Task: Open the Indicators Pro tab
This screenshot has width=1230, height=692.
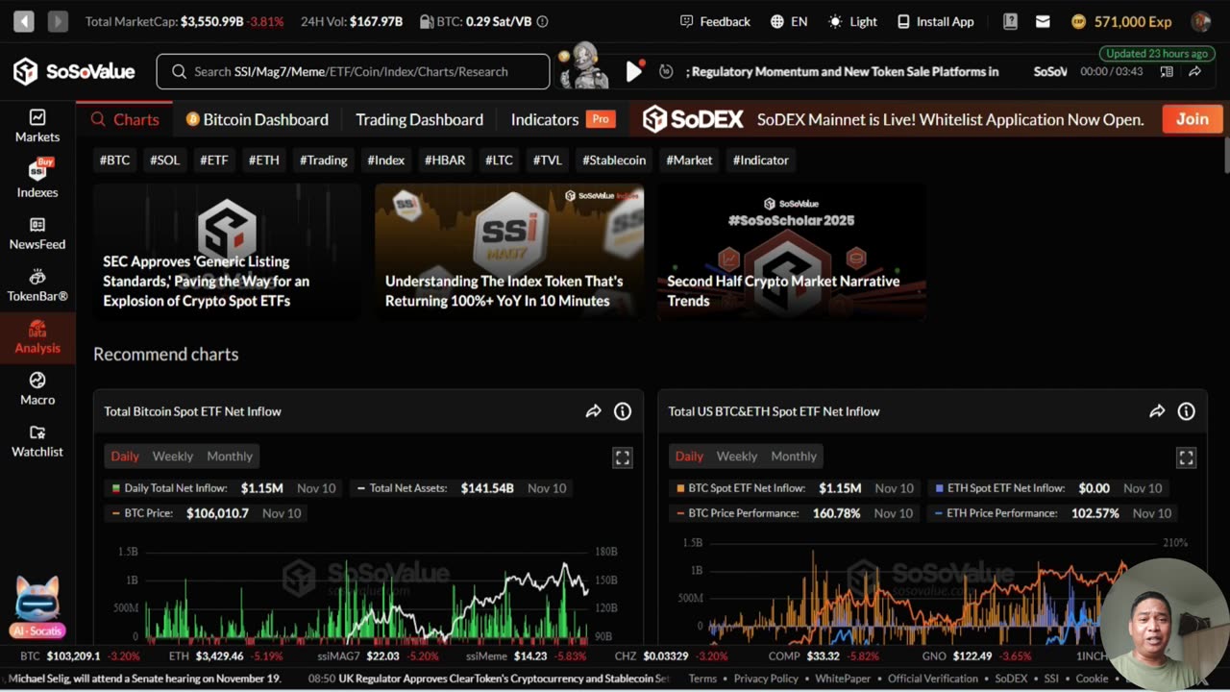Action: (x=562, y=119)
